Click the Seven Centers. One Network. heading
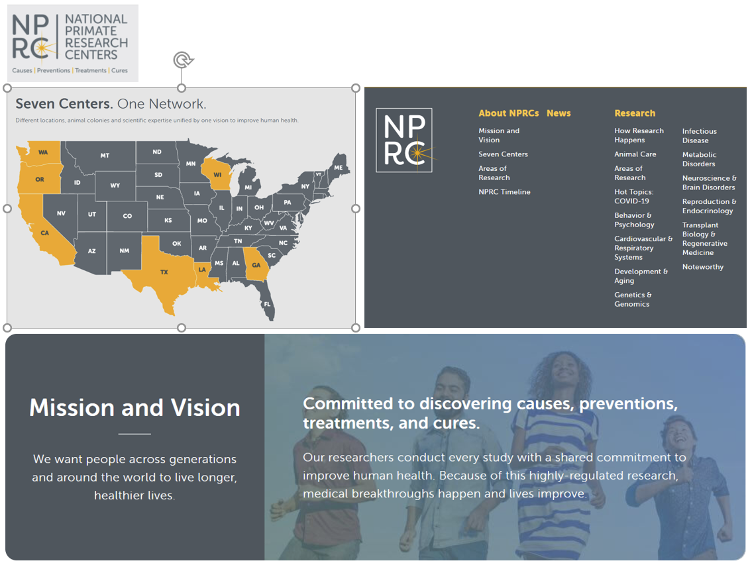 pyautogui.click(x=111, y=104)
